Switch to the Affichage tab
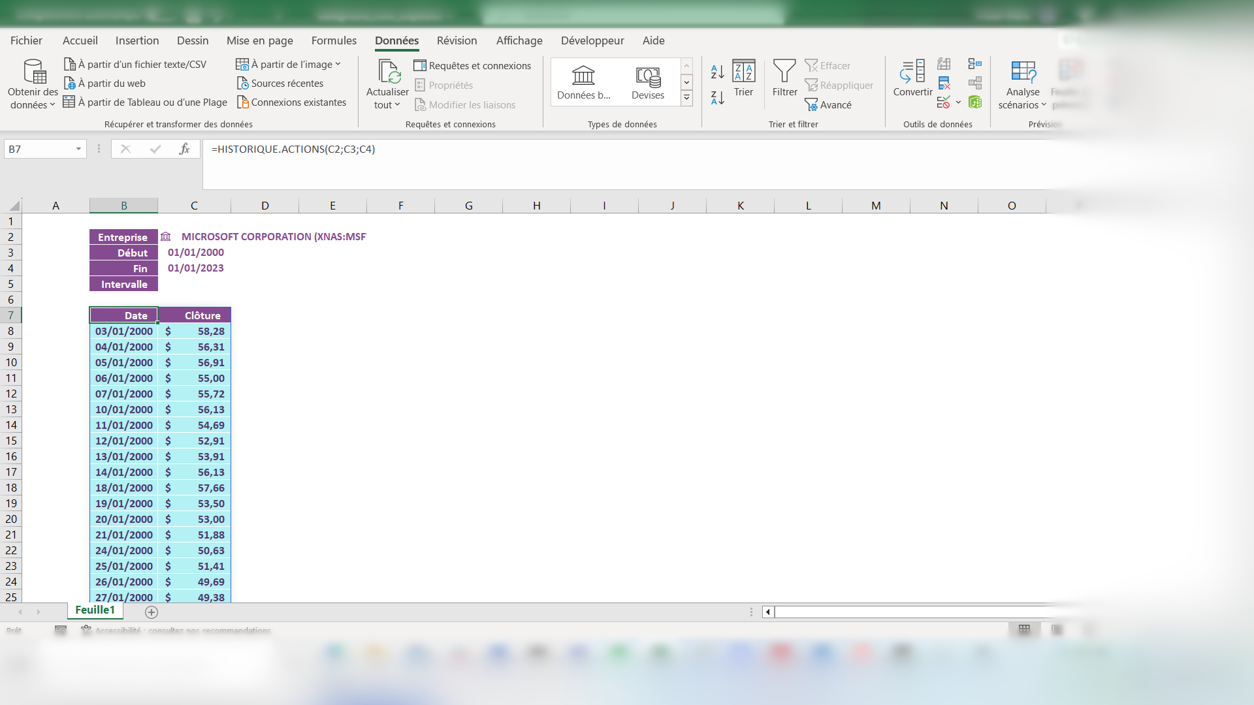The width and height of the screenshot is (1254, 705). point(519,40)
